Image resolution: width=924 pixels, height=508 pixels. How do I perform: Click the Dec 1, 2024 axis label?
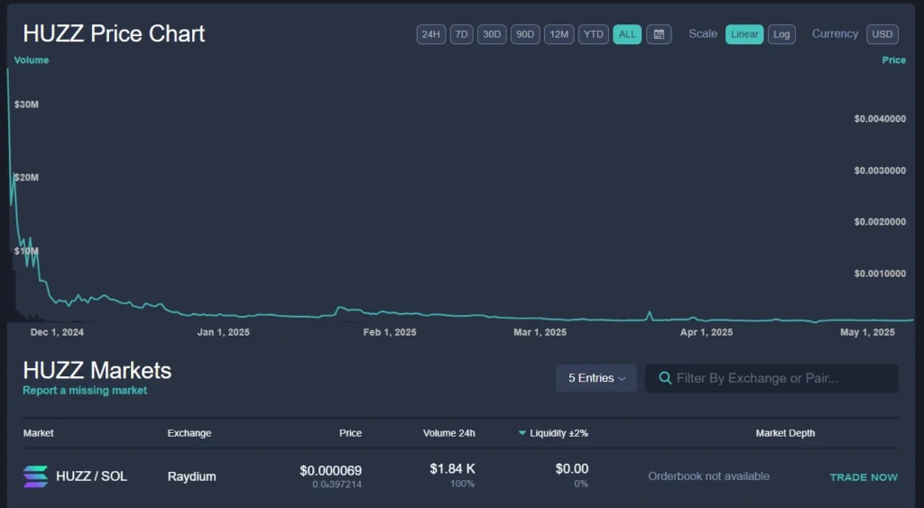click(57, 332)
